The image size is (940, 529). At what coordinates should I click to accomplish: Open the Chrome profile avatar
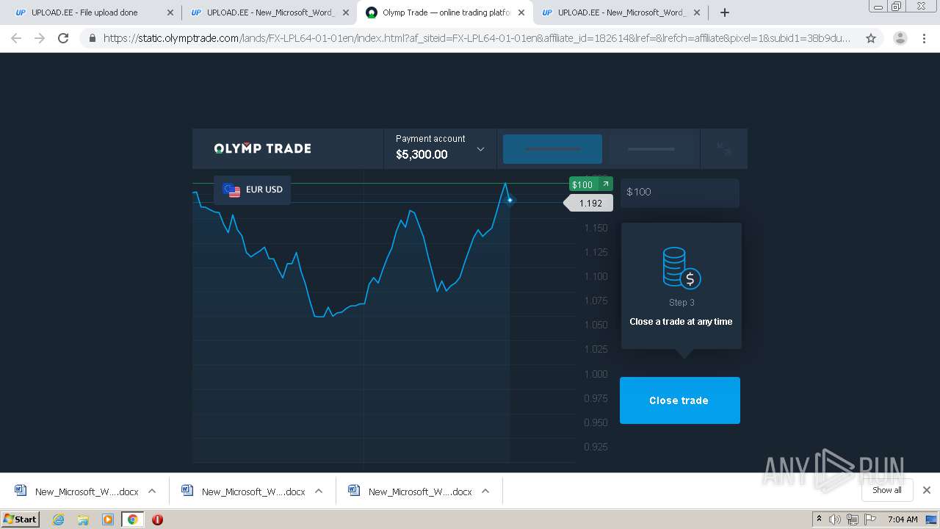pyautogui.click(x=900, y=38)
